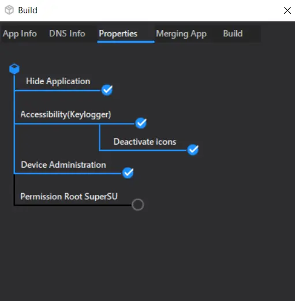
Task: Uncheck the Device Administration checkmark
Action: point(128,173)
